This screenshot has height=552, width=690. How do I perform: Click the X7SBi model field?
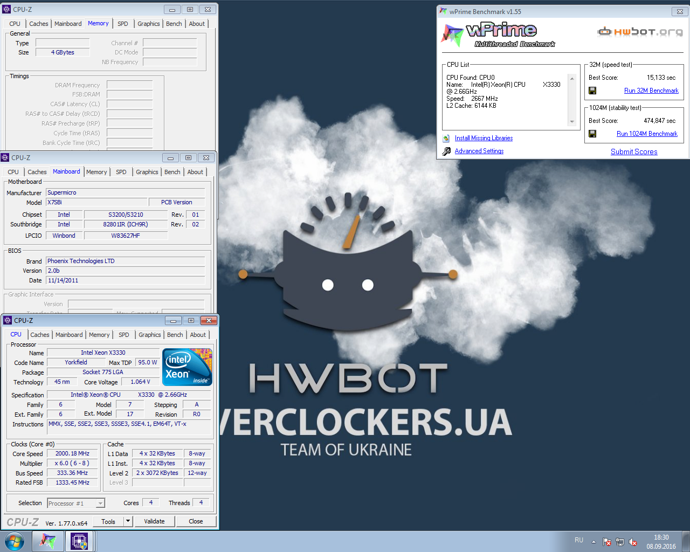(x=96, y=202)
